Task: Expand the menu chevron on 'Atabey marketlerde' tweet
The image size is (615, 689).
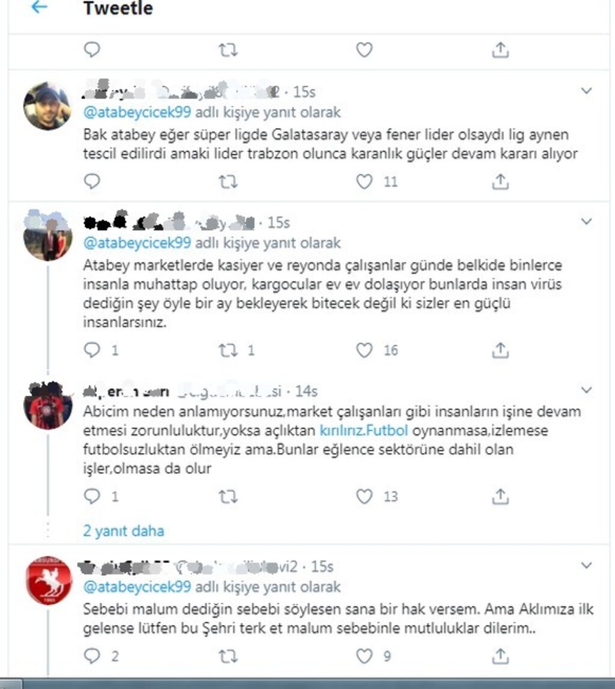Action: click(x=586, y=221)
